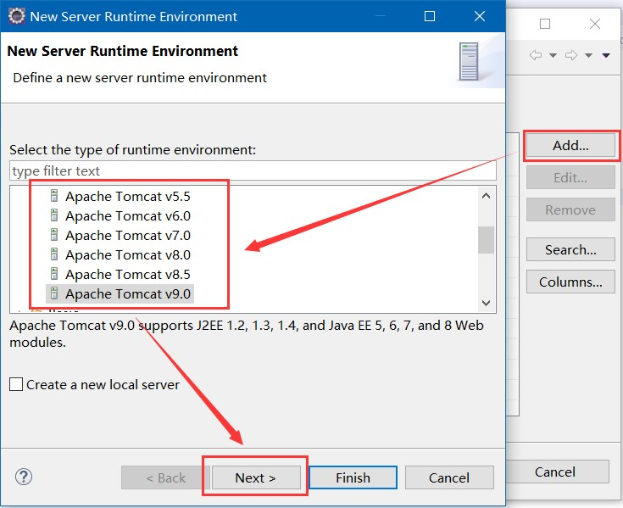
Task: Open the help question mark icon
Action: 24,477
